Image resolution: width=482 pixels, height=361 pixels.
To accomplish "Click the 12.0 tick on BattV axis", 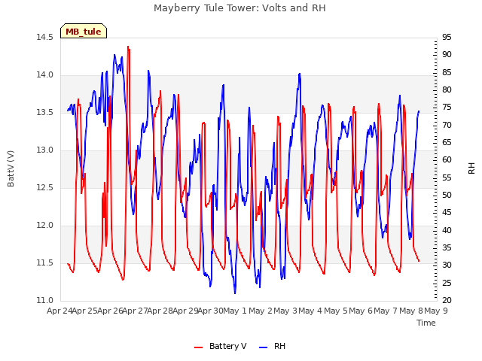I will click(x=44, y=226).
